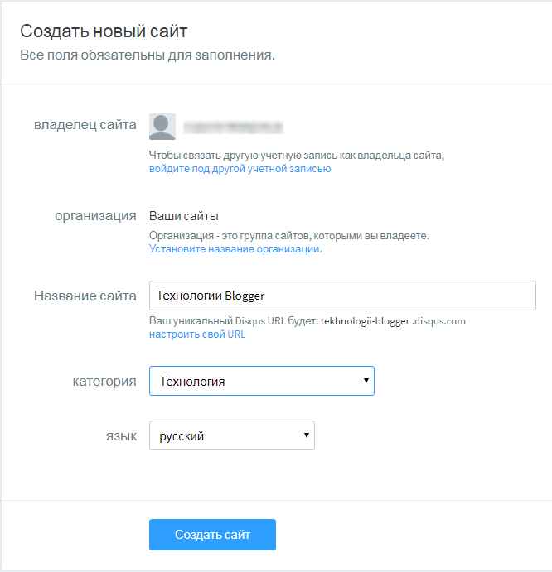The height and width of the screenshot is (572, 552).
Task: Open the 'войдите под другой учетной записью' link
Action: [240, 168]
